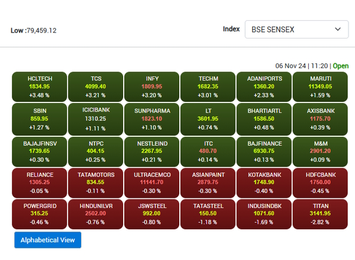The width and height of the screenshot is (355, 260).
Task: Click the green Open market status
Action: click(x=341, y=66)
